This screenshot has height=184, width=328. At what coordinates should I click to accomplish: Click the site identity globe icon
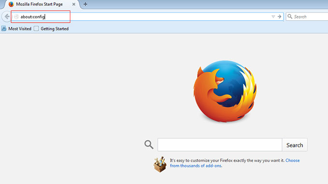point(16,17)
